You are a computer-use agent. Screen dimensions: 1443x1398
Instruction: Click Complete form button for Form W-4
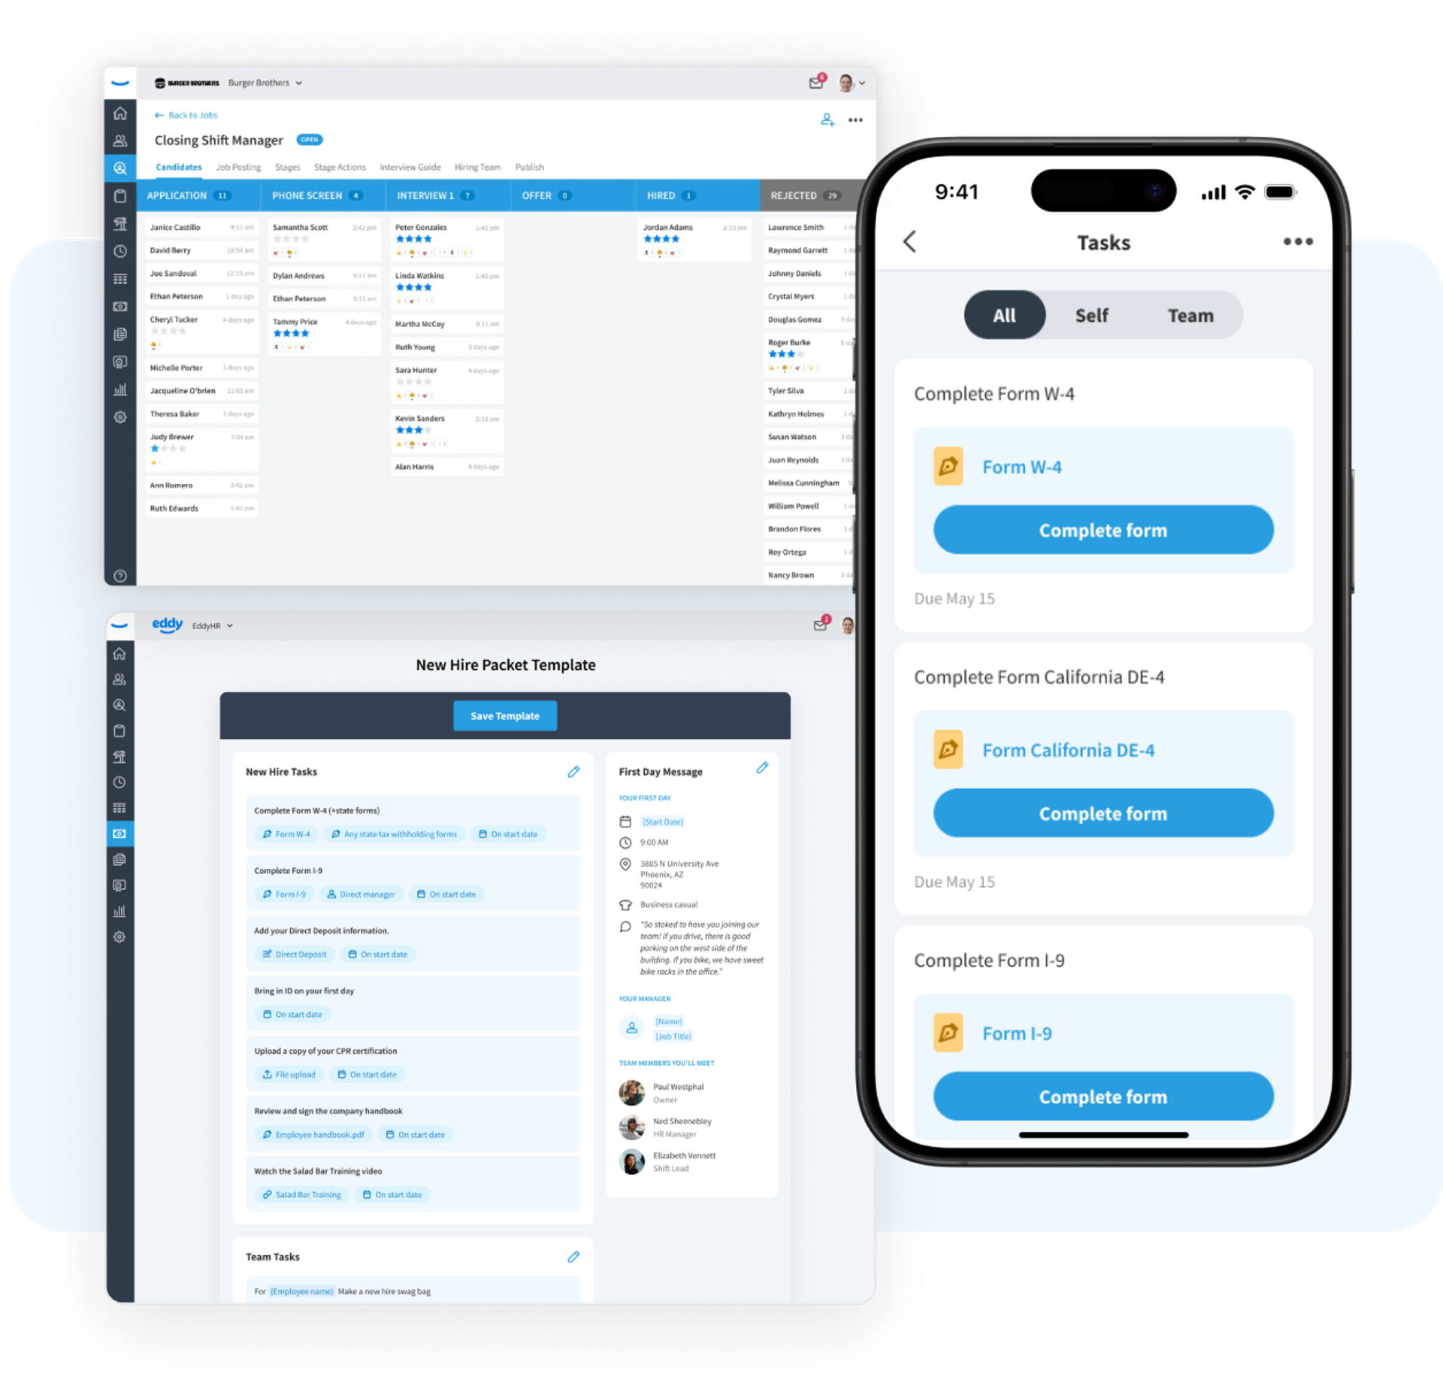(1100, 530)
